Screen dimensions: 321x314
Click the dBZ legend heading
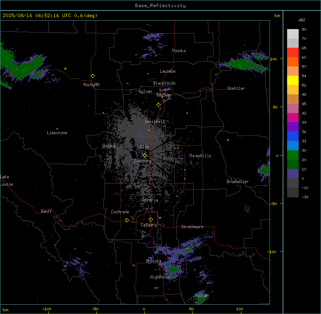click(302, 20)
